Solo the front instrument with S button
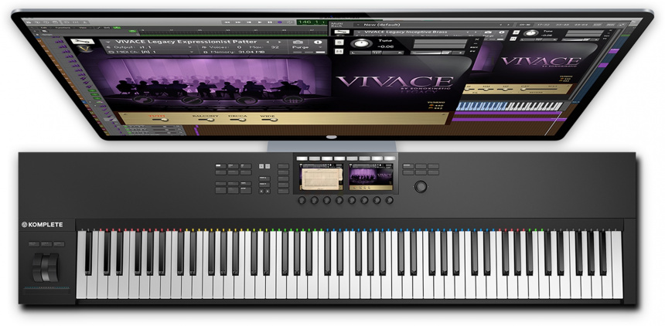The height and width of the screenshot is (326, 665). click(339, 42)
